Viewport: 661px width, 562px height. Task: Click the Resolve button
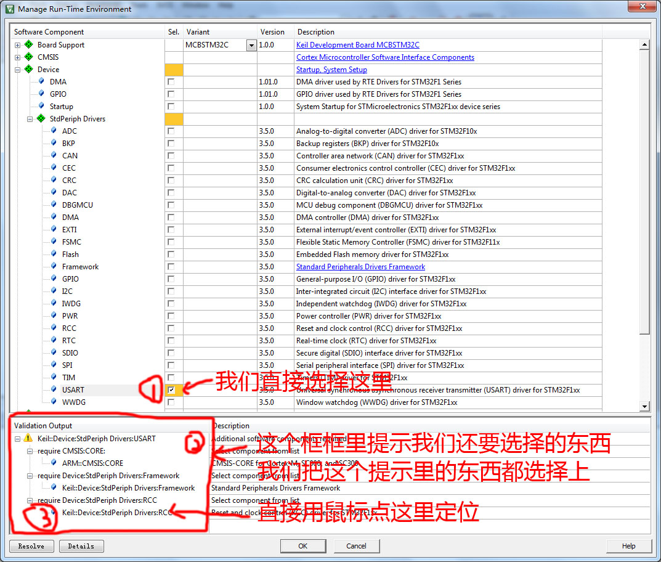[31, 546]
